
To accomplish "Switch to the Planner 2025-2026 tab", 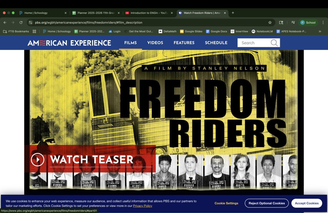I will click(x=96, y=13).
